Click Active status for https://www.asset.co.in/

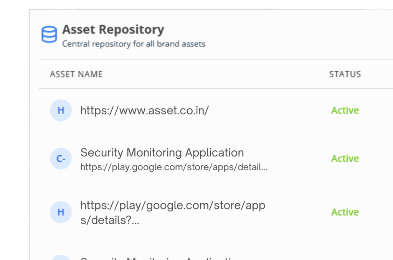pos(345,110)
